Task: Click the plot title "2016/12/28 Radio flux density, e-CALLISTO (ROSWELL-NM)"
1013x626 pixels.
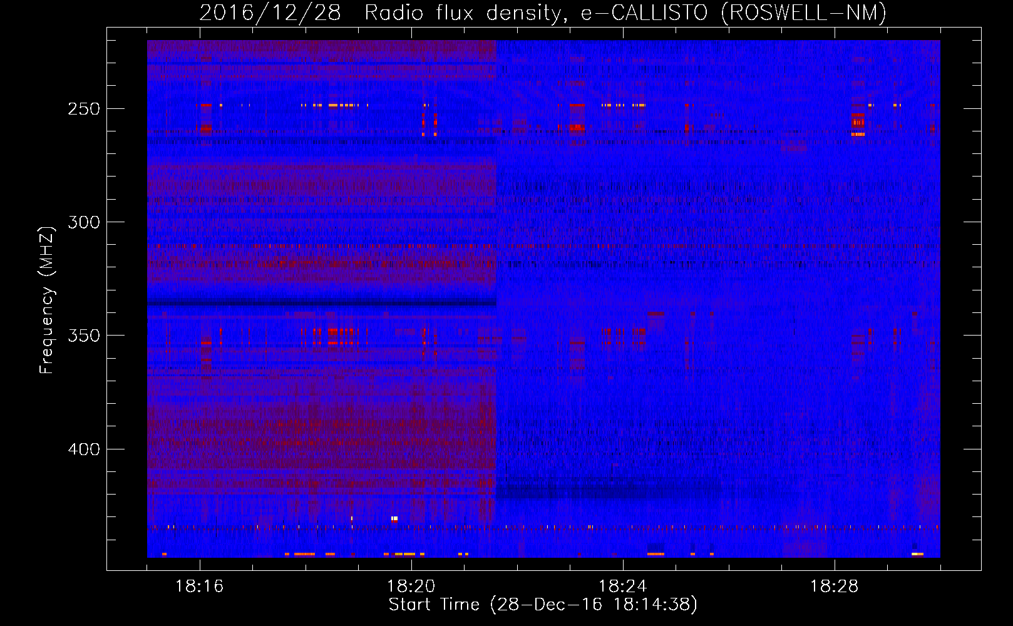Action: (x=543, y=13)
